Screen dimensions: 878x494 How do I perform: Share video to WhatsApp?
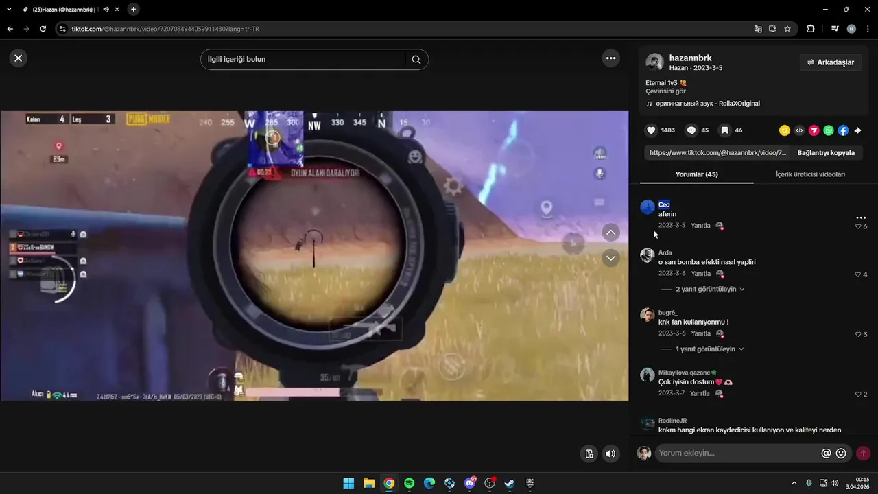click(x=829, y=130)
